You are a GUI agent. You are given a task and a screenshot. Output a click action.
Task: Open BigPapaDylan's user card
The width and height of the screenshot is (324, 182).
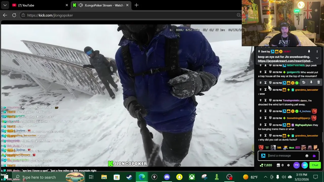tap(303, 125)
